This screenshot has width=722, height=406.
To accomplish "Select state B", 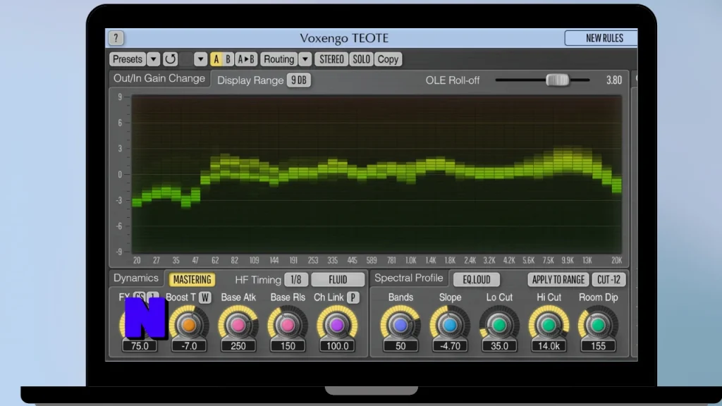I will (228, 59).
